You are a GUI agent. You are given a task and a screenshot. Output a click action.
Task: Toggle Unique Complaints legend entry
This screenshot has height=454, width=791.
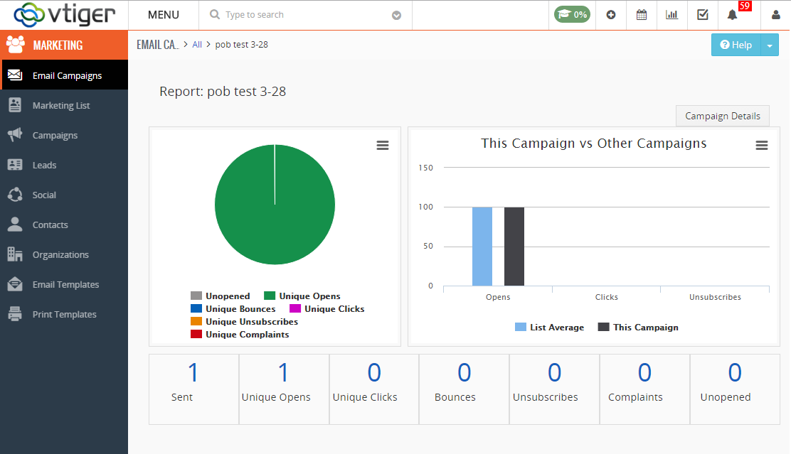tap(240, 334)
